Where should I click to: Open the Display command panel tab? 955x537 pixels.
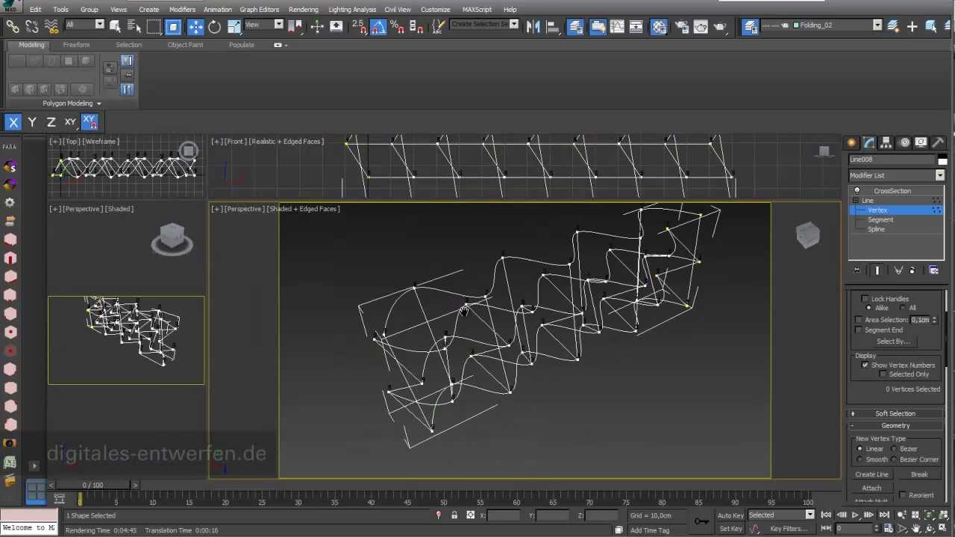tap(921, 142)
